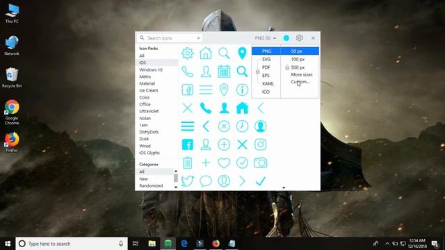The image size is (445, 250).
Task: Select All under Categories
Action: click(142, 172)
